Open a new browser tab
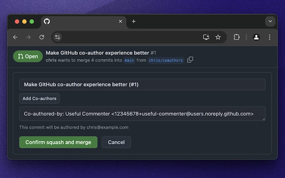285x178 pixels. 134,21
